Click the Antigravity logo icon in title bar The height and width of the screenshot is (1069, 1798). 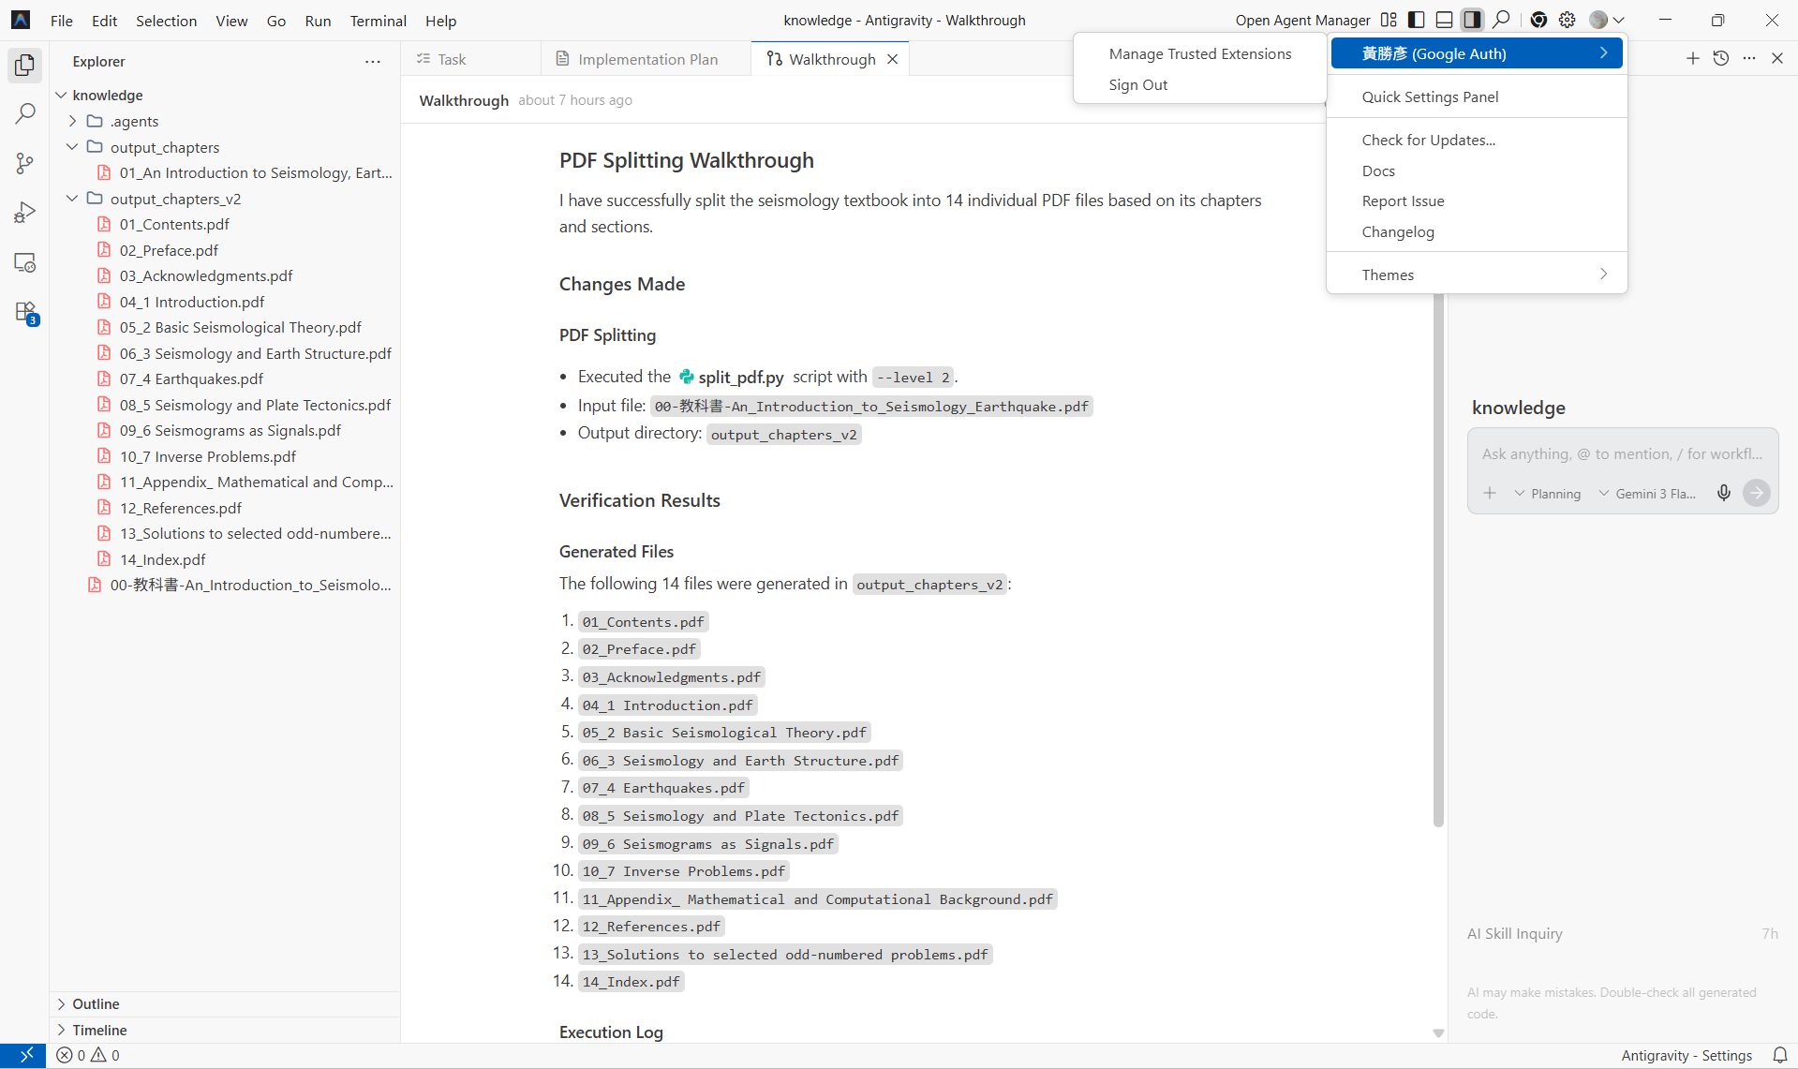(x=21, y=20)
